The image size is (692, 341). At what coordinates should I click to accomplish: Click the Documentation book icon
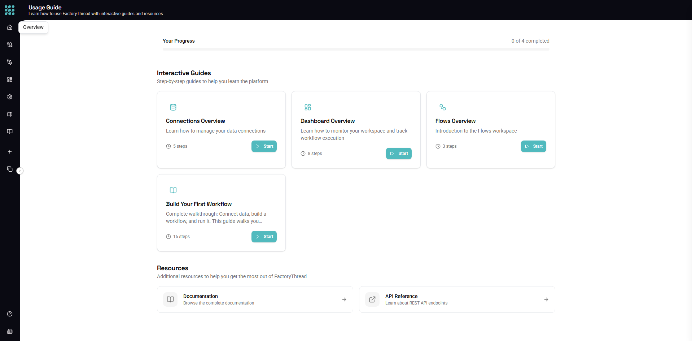(170, 299)
